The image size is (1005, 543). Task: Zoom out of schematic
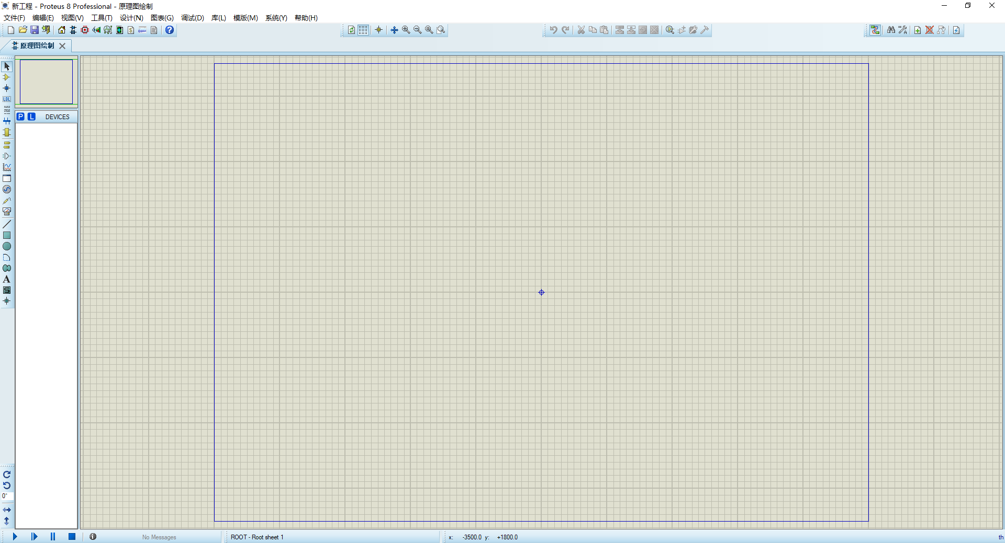pos(418,30)
